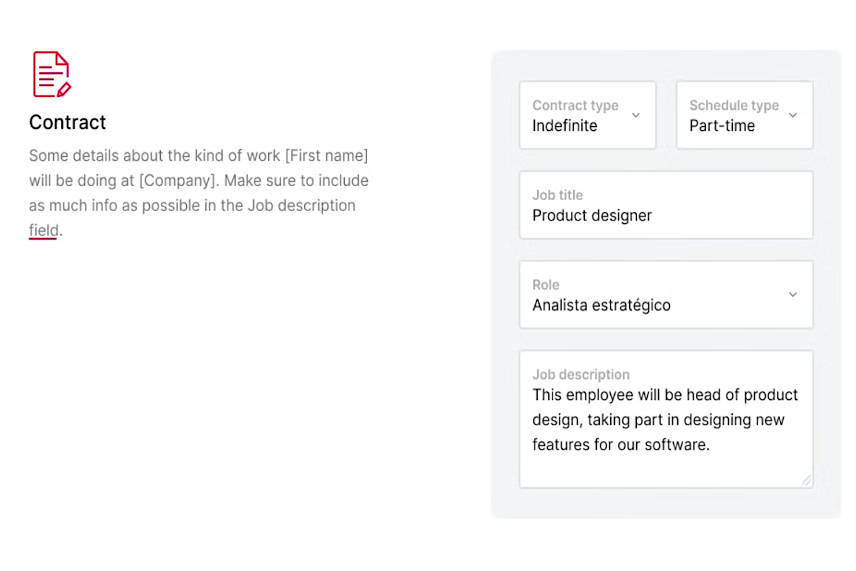Click the "Analista estratégico" role value

pos(601,305)
